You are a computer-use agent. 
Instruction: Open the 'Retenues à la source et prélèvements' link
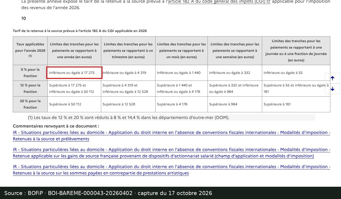coord(172,136)
